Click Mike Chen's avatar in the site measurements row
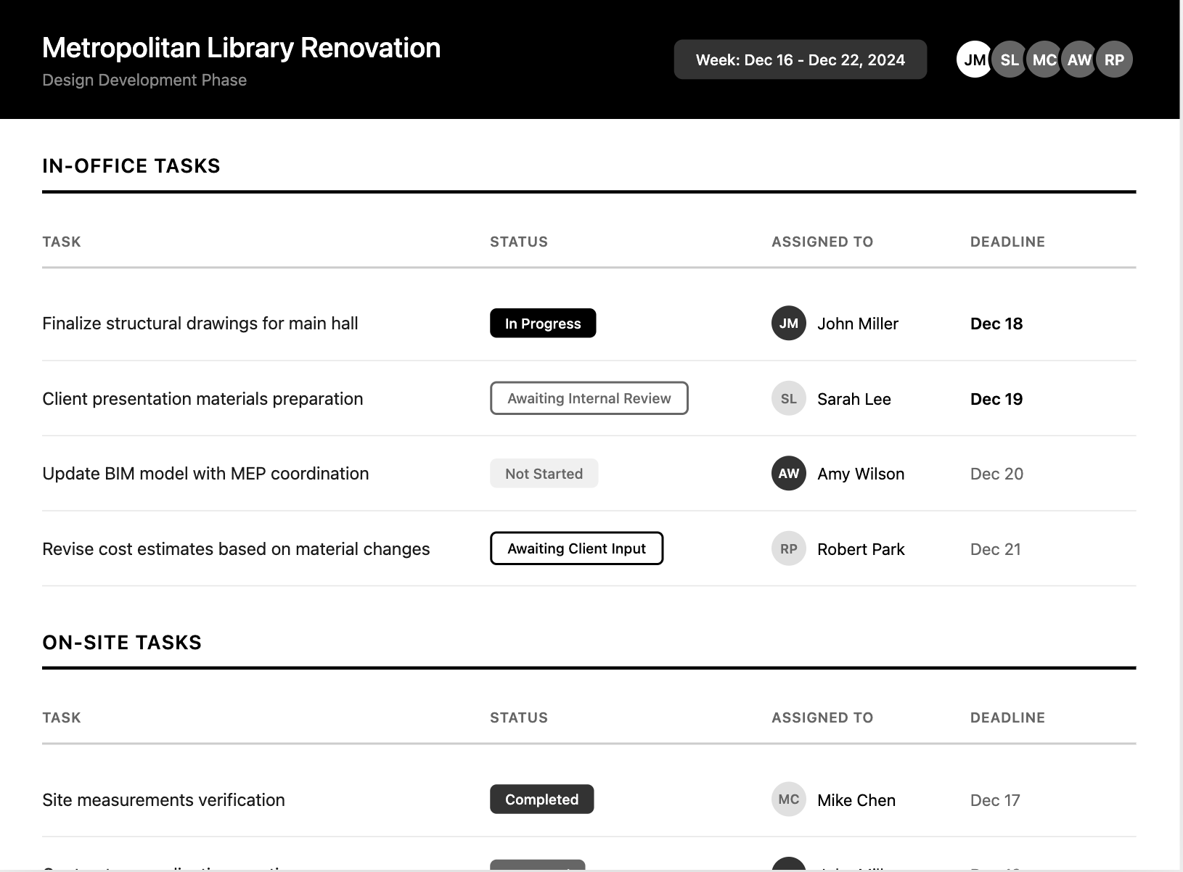 pyautogui.click(x=787, y=799)
